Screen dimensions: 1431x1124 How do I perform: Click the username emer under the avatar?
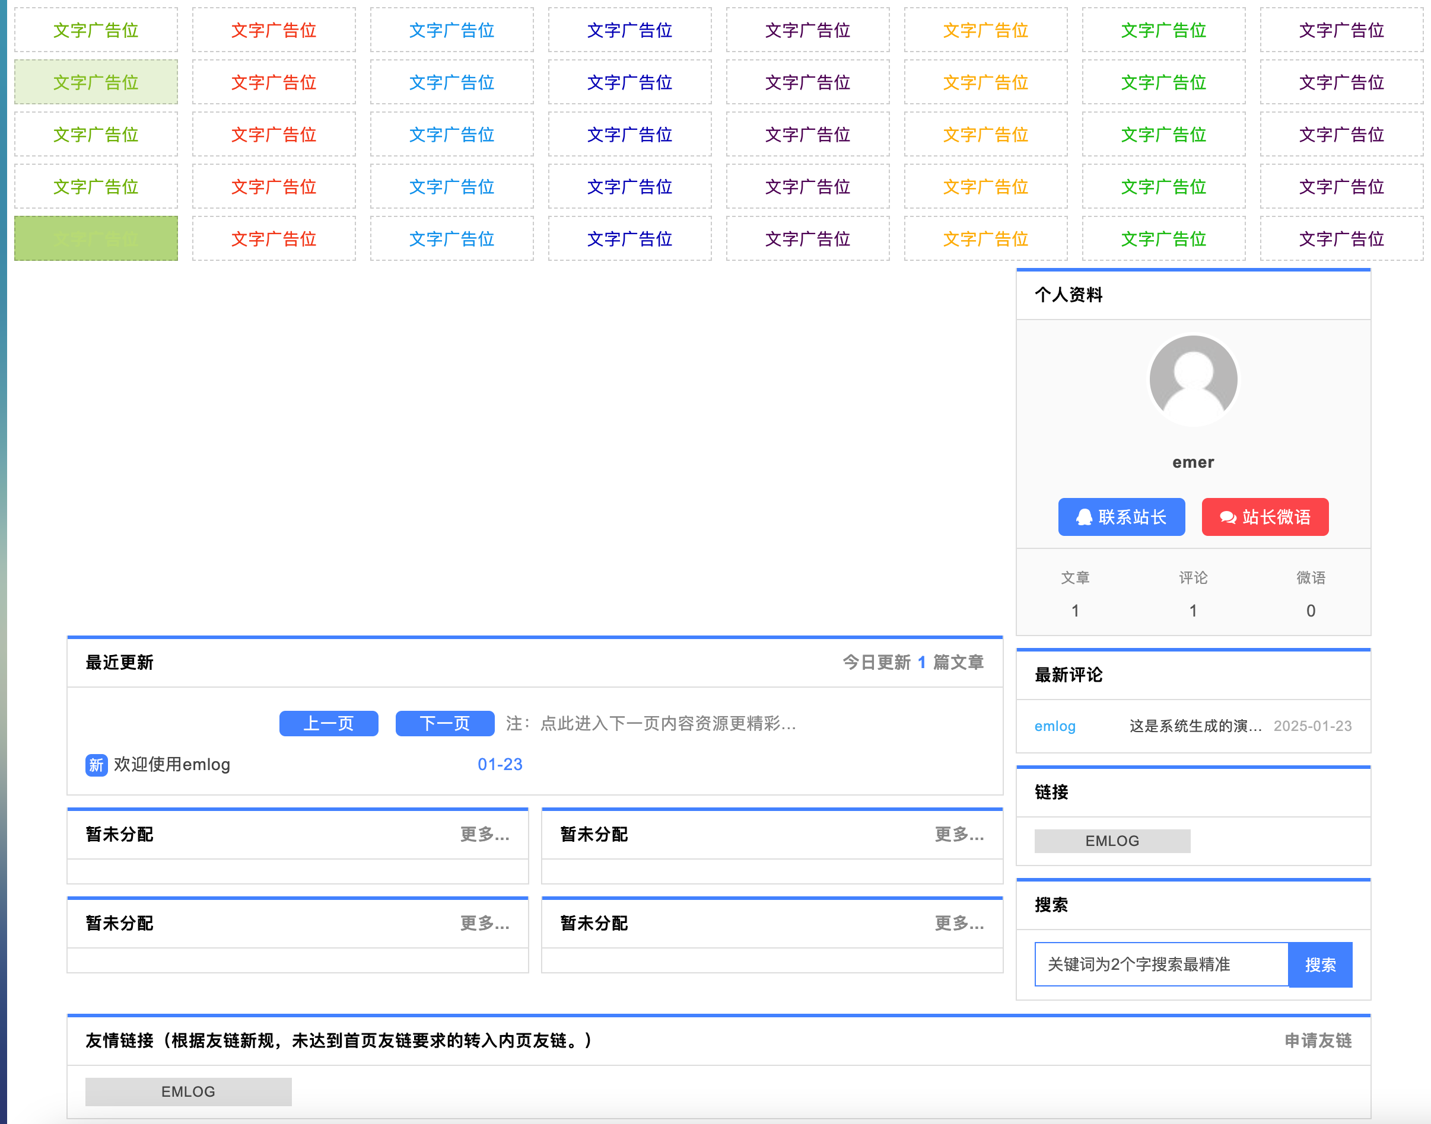[x=1192, y=462]
